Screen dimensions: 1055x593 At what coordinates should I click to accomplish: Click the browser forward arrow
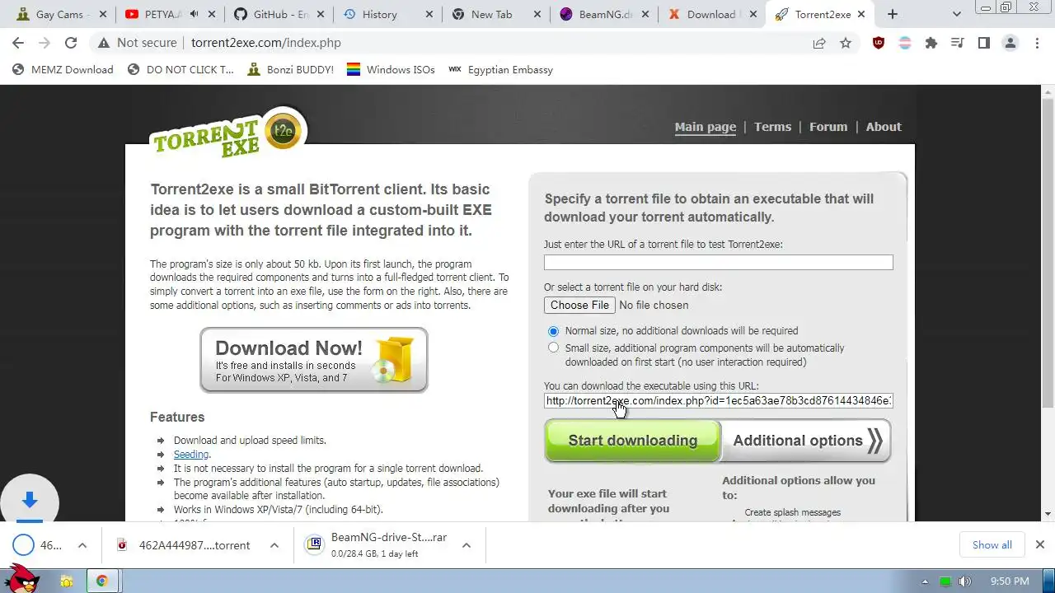pyautogui.click(x=44, y=43)
